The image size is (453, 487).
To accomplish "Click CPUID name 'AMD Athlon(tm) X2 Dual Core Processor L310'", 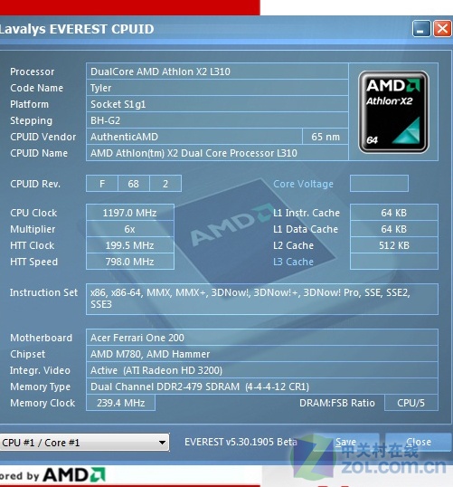I will click(217, 153).
